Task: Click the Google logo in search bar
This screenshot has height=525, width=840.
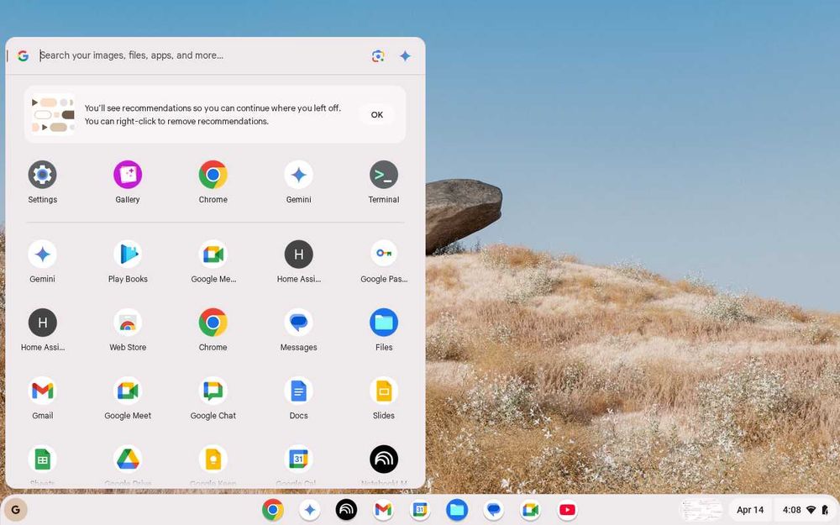Action: click(23, 55)
